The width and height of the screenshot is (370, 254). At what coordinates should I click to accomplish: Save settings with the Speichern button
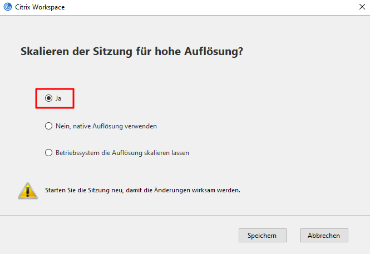pos(263,236)
